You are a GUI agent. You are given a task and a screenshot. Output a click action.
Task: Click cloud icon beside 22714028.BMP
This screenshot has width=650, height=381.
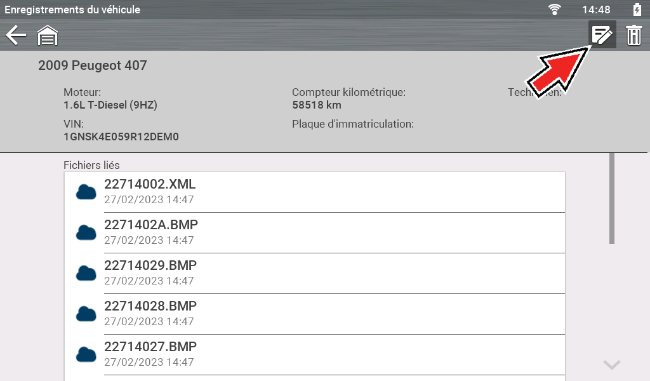86,314
